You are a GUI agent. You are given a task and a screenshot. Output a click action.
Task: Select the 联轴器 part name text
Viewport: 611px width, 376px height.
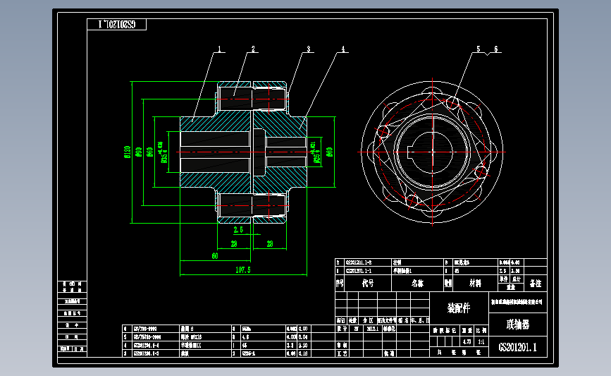pos(517,324)
